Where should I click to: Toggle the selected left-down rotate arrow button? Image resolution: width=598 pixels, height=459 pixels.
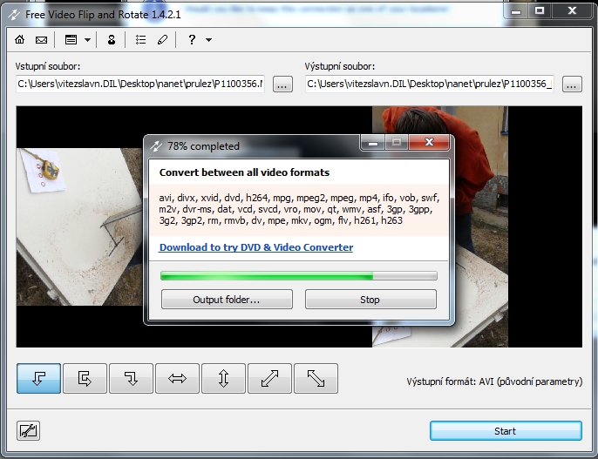click(x=39, y=378)
